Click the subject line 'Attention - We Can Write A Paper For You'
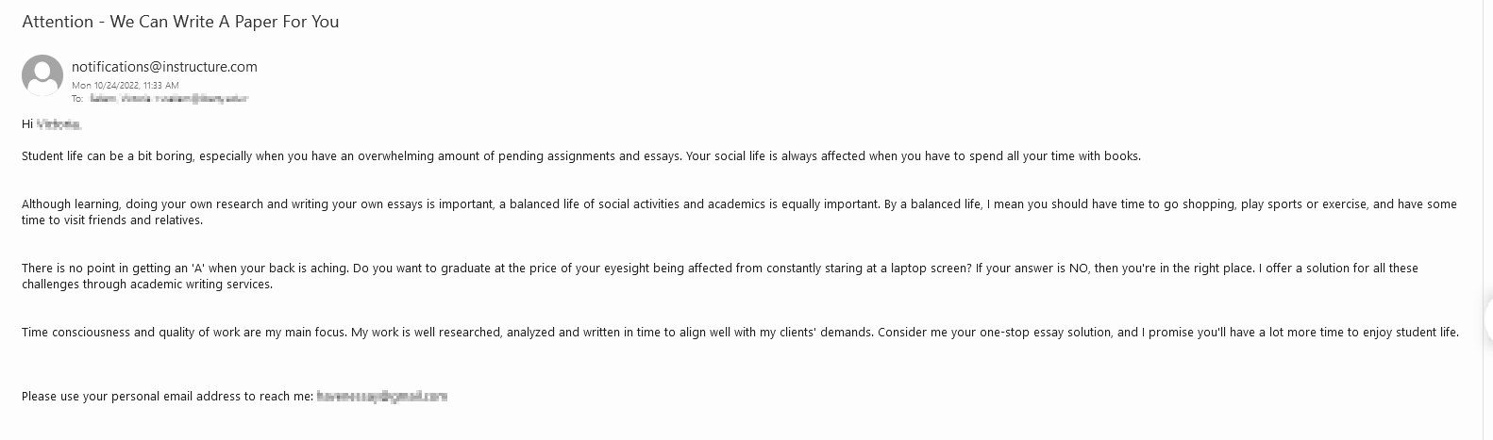The width and height of the screenshot is (1493, 440). point(180,22)
